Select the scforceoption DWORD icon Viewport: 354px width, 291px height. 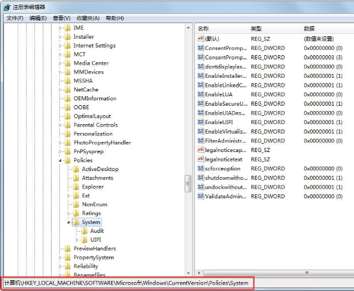(x=201, y=169)
